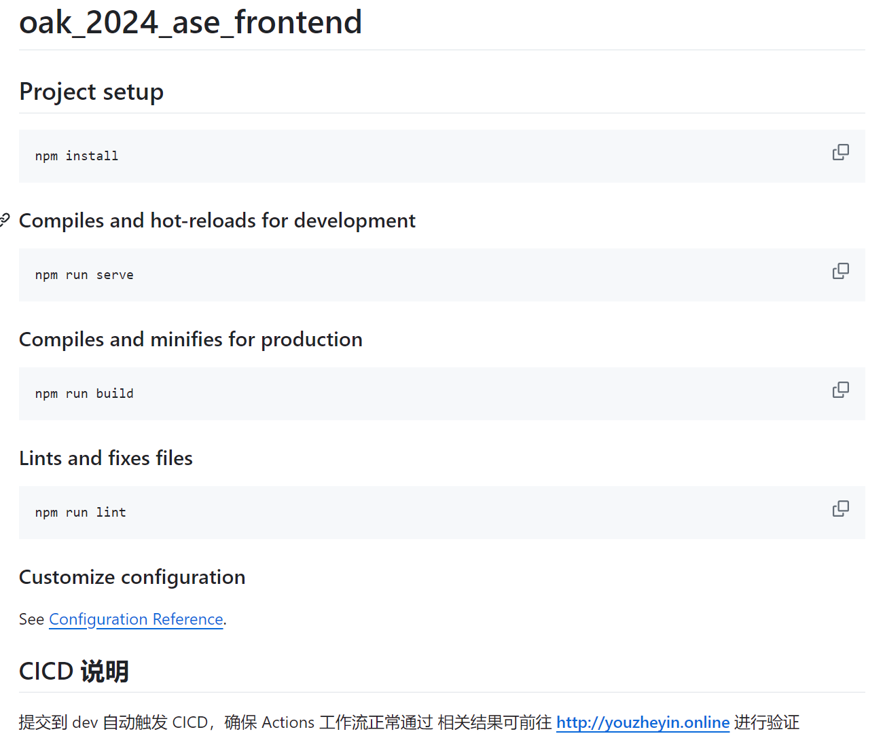
Task: Copy the npm run lint command
Action: point(840,509)
